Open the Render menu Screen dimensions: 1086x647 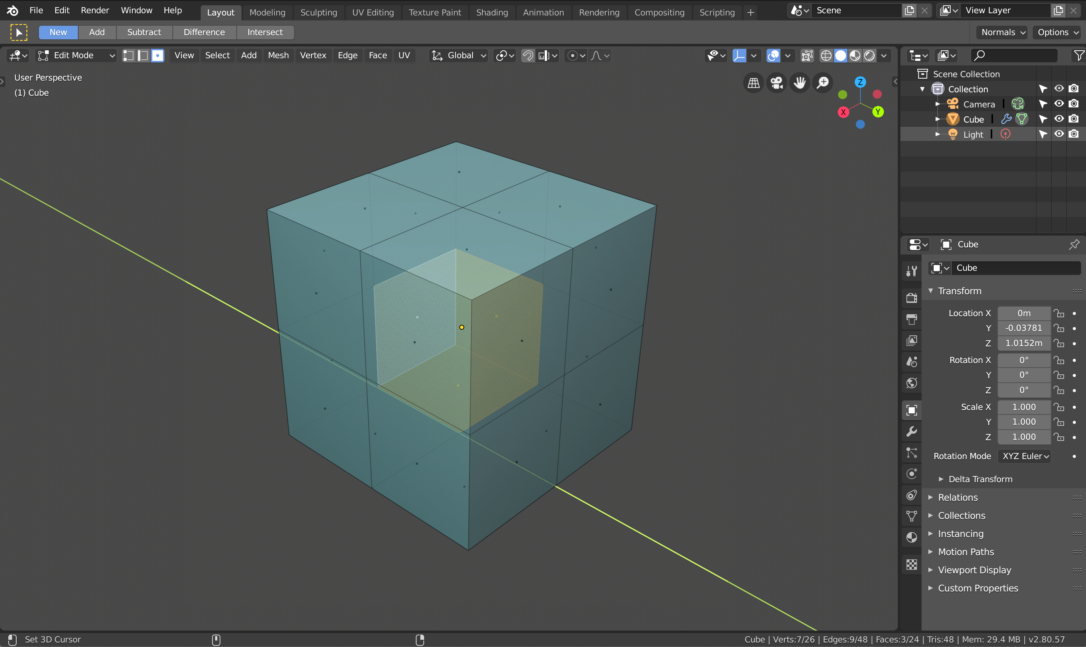tap(95, 10)
